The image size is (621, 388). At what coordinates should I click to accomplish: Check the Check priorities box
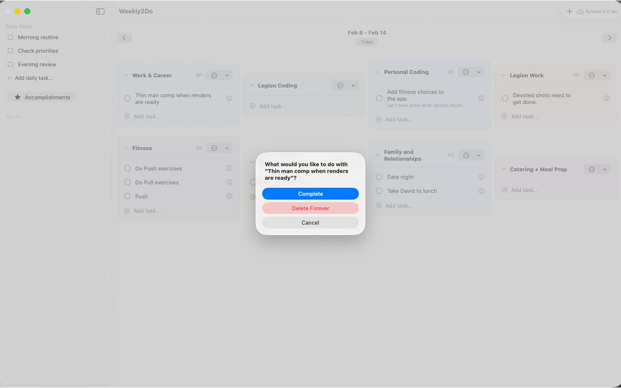point(10,51)
